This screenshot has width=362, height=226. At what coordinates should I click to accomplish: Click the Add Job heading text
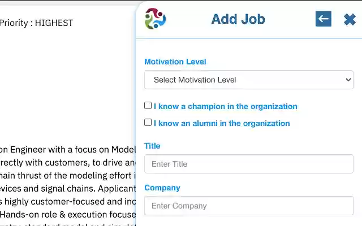(238, 19)
